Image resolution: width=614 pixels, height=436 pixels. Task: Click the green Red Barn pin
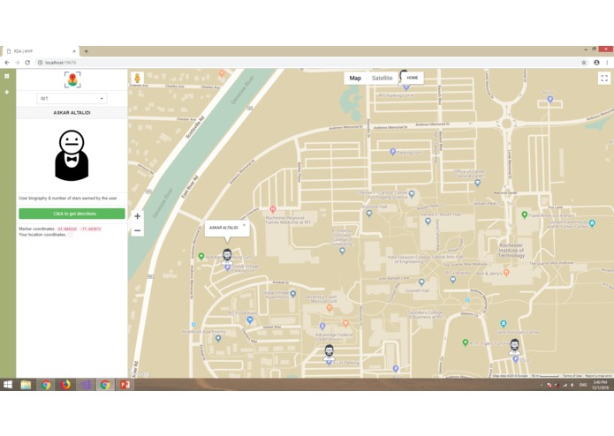pos(201,256)
